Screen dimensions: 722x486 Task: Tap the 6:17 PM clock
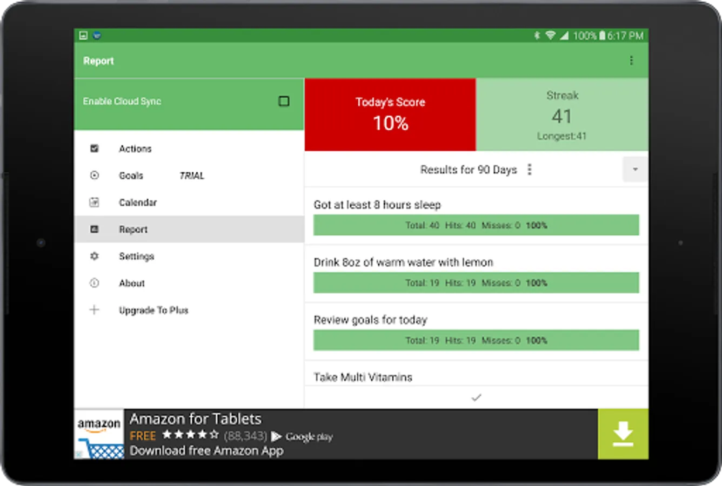point(625,36)
